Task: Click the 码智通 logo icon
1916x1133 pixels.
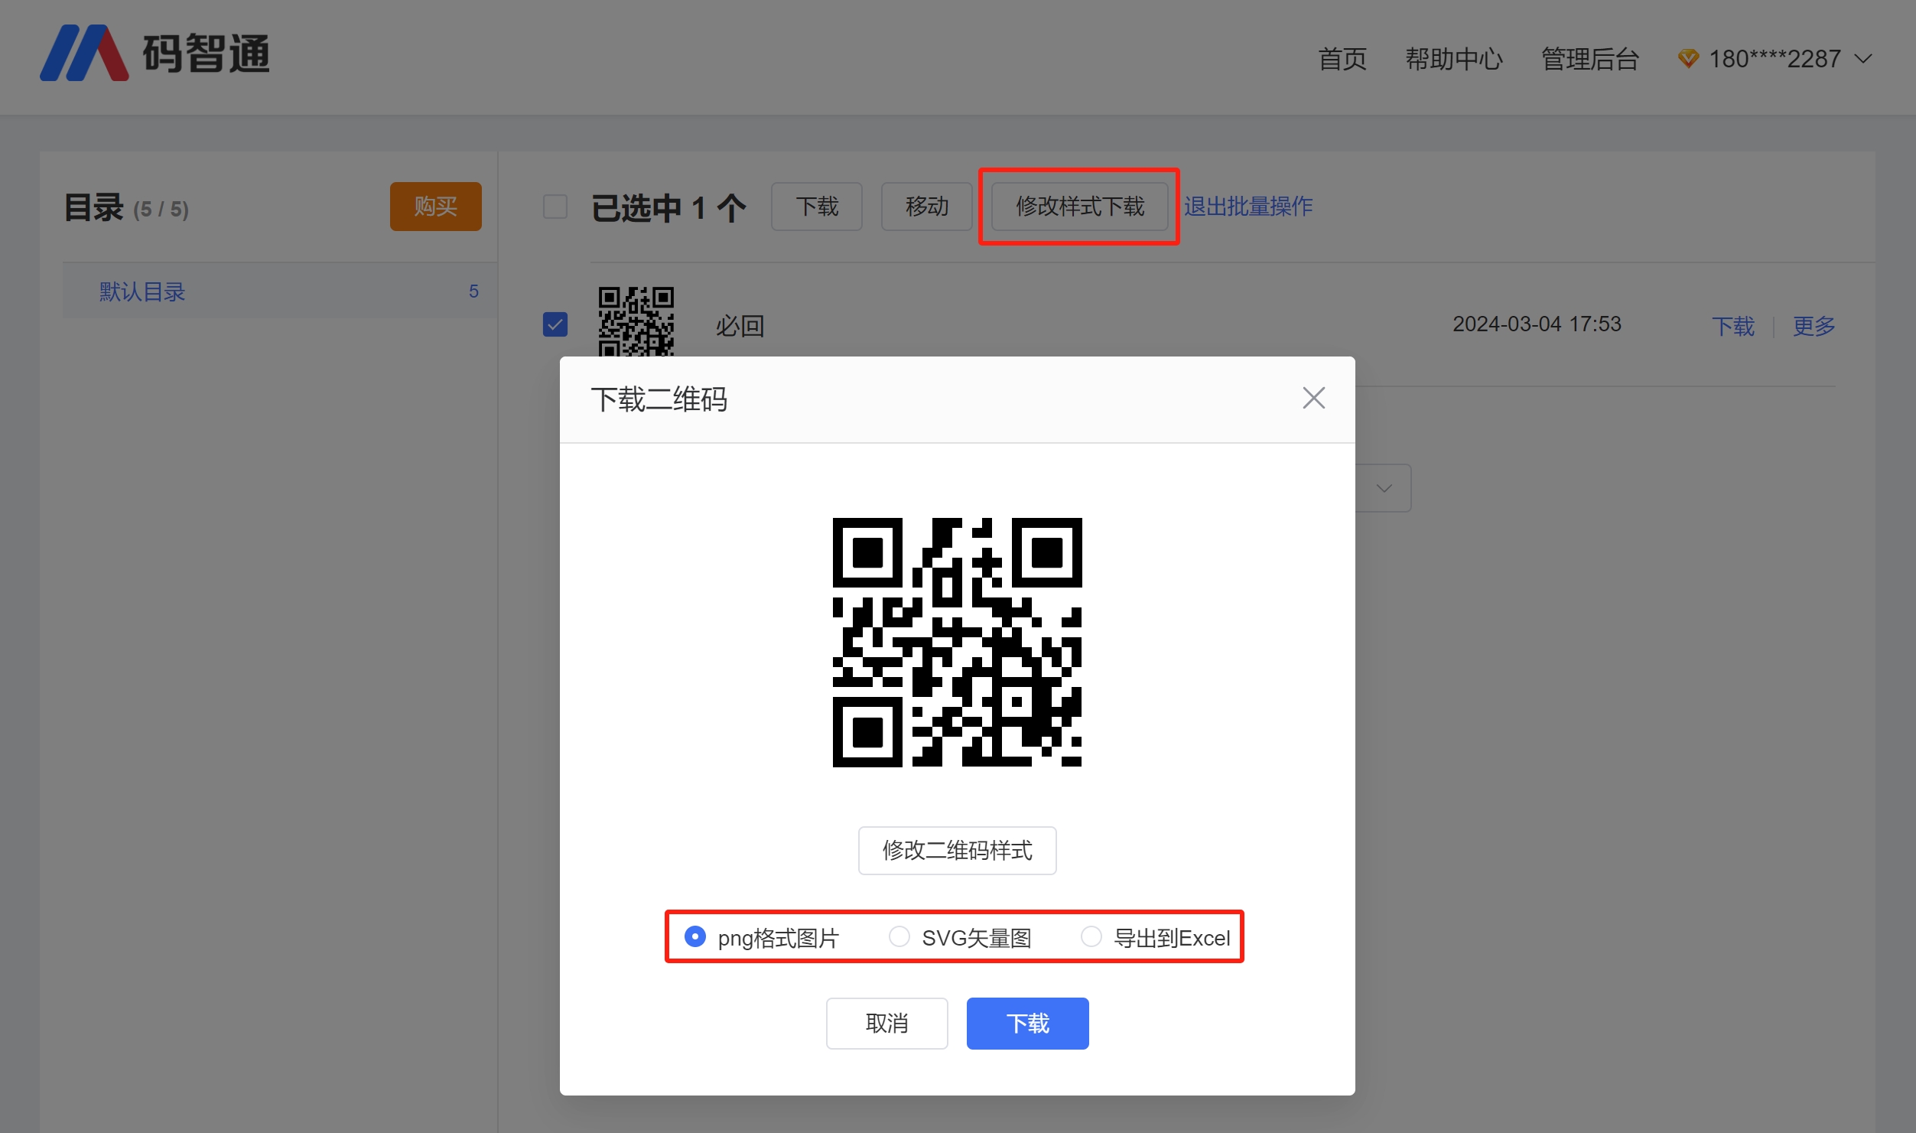Action: 84,54
